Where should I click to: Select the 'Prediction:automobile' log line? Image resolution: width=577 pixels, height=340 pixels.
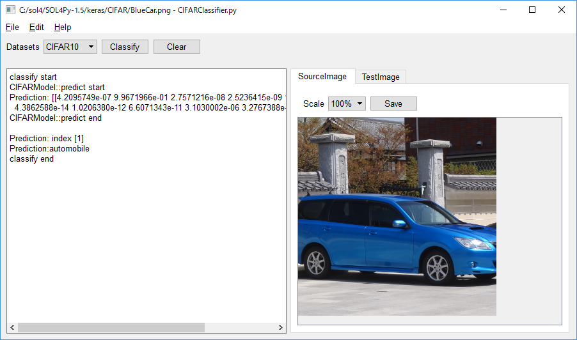tap(50, 148)
